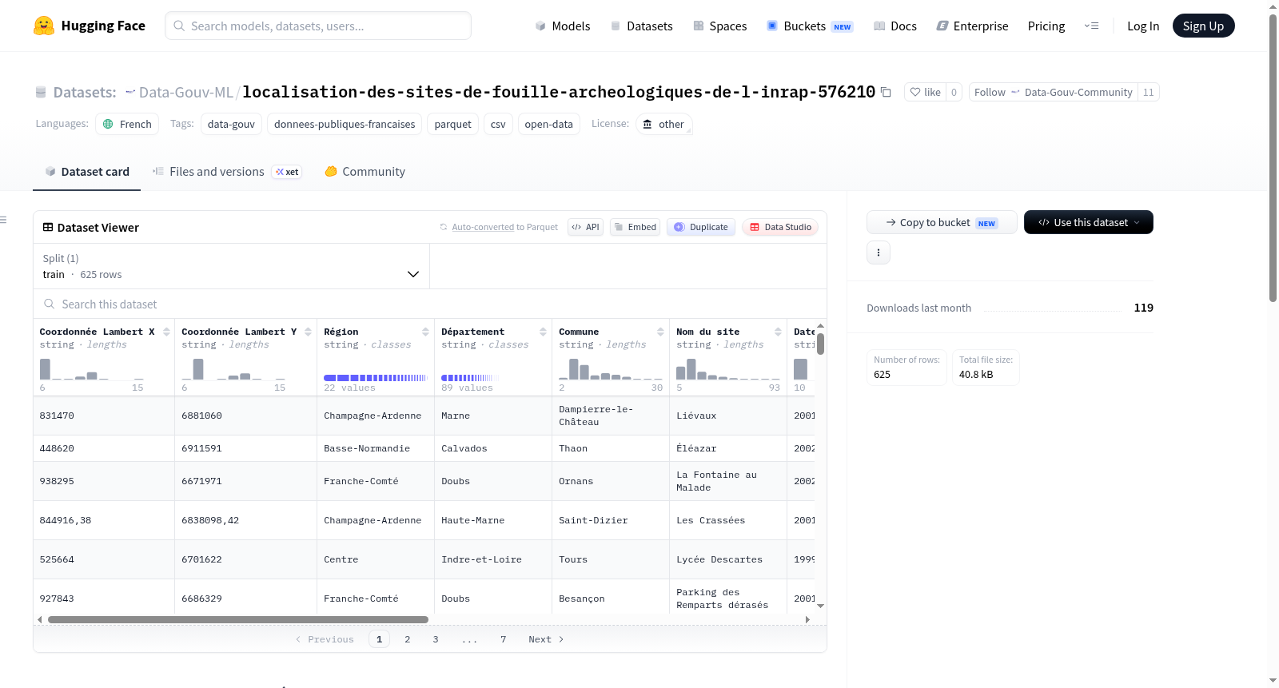Click Next page in pagination
This screenshot has height=688, width=1279.
(x=546, y=639)
